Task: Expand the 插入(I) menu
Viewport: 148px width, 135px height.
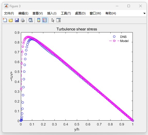Action: pyautogui.click(x=52, y=13)
